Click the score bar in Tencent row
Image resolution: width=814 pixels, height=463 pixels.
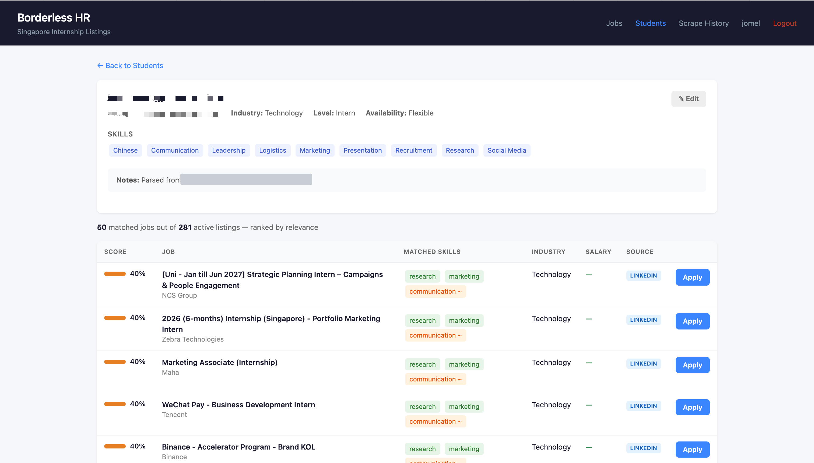click(x=115, y=404)
